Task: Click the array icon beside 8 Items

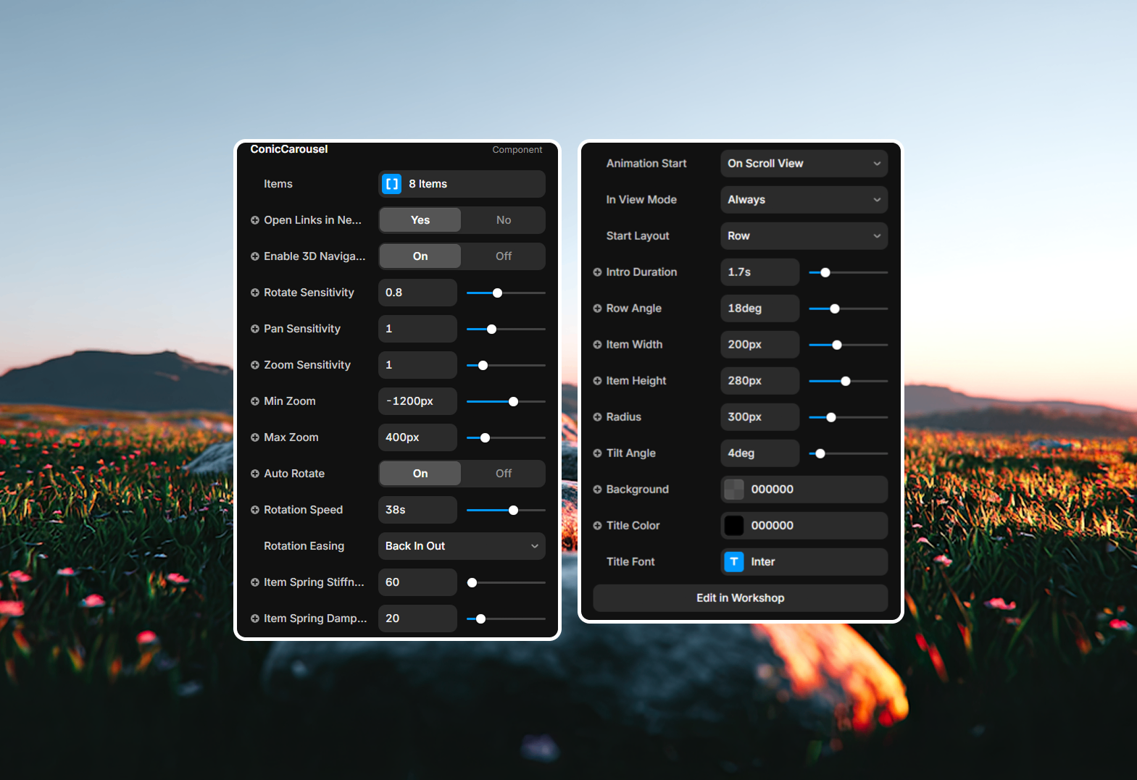Action: coord(391,184)
